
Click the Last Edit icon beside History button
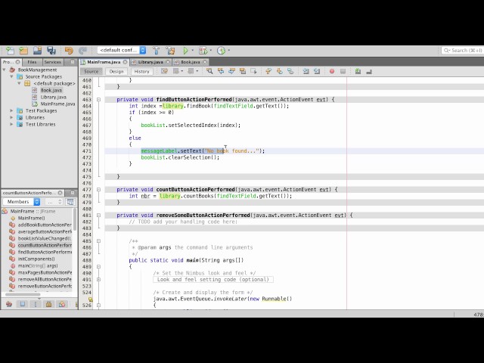(164, 71)
